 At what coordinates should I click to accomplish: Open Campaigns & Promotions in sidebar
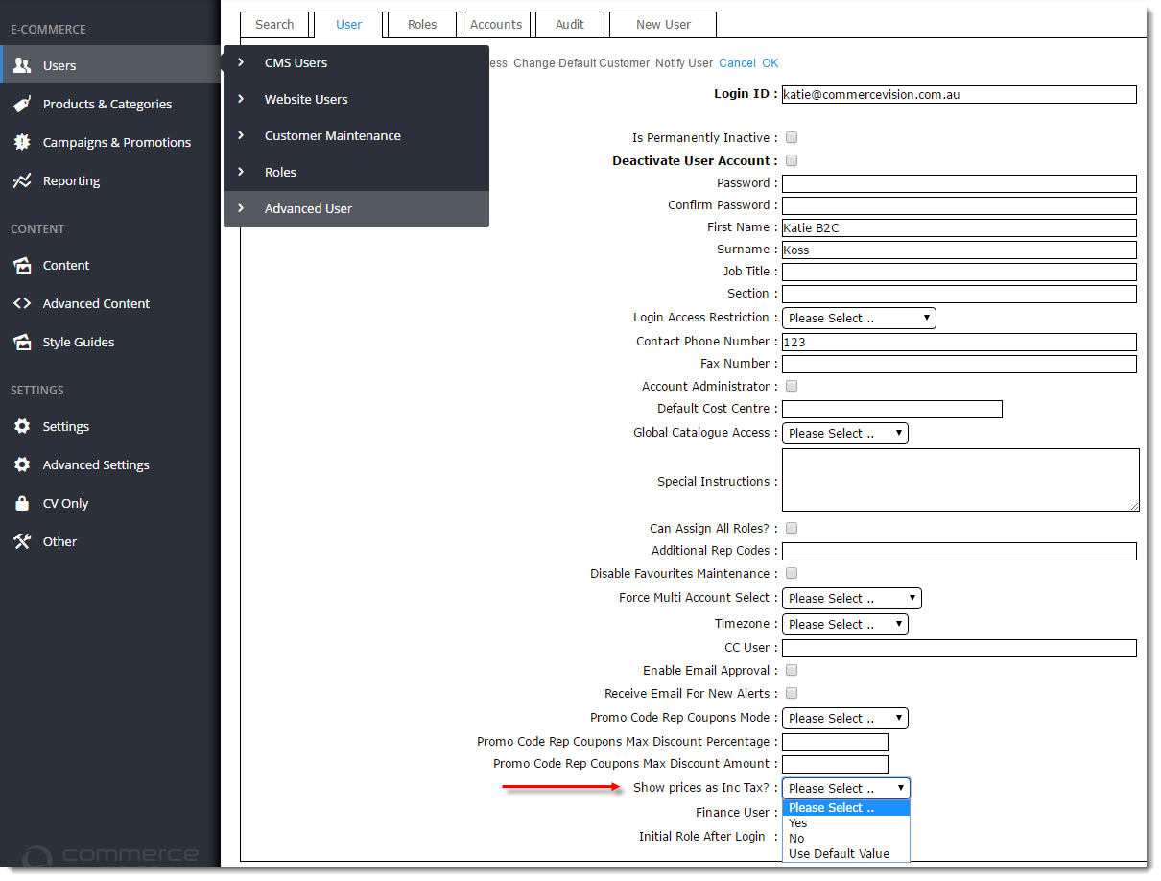(110, 142)
